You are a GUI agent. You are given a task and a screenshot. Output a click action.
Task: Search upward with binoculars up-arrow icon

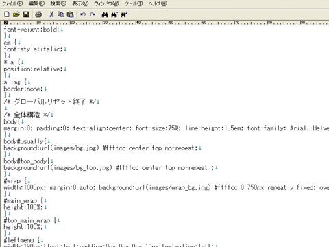(114, 14)
